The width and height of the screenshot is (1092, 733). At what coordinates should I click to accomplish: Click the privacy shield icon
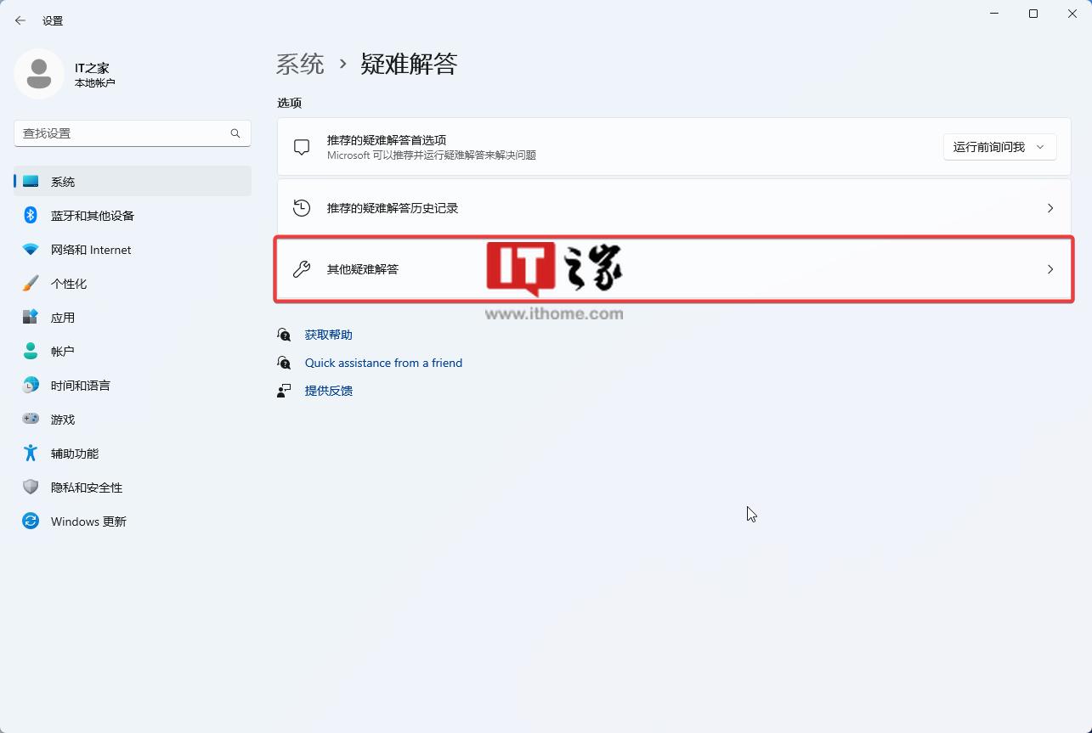click(31, 488)
